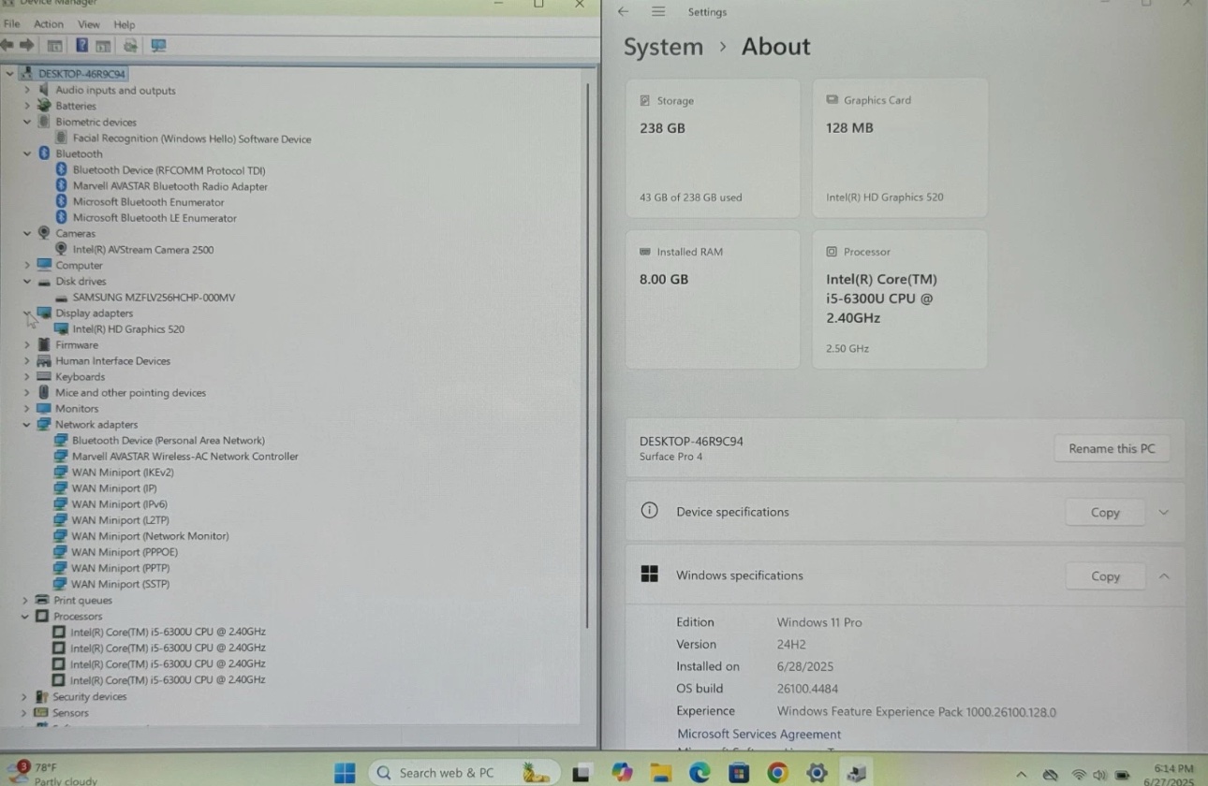Launch Microsoft Edge from the taskbar

pos(700,773)
